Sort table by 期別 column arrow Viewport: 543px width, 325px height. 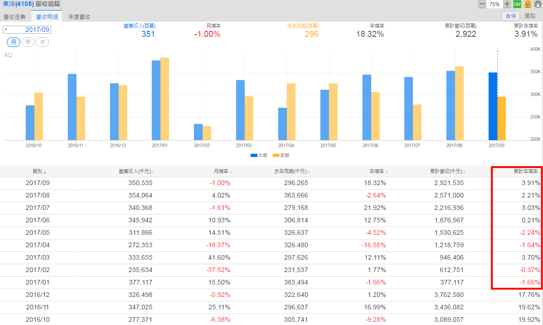(x=45, y=172)
